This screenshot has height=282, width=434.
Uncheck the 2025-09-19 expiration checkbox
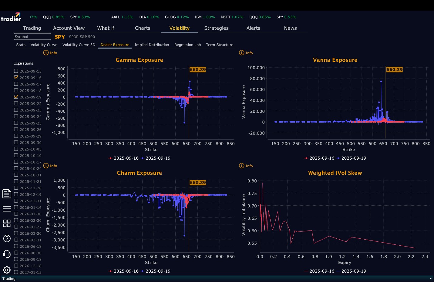tap(16, 97)
